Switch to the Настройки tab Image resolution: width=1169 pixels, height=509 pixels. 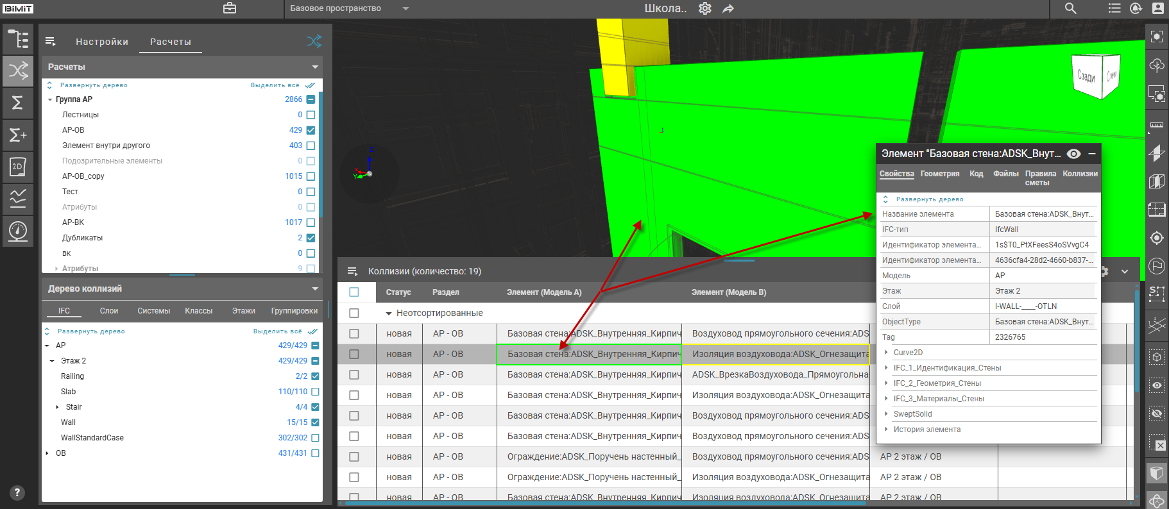tap(102, 42)
